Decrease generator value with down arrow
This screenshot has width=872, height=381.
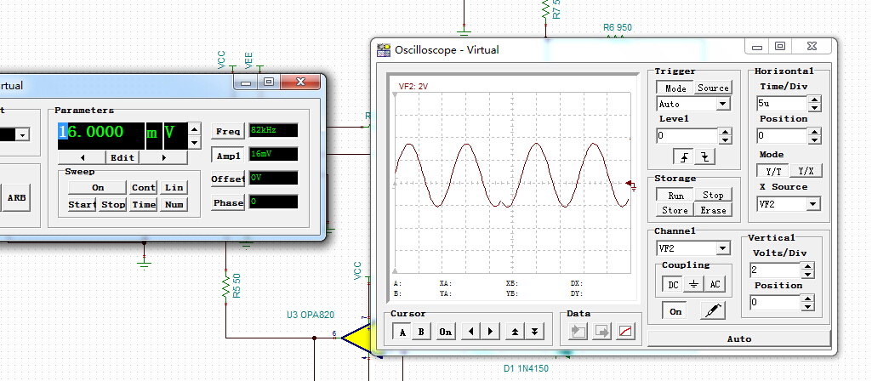pos(194,143)
